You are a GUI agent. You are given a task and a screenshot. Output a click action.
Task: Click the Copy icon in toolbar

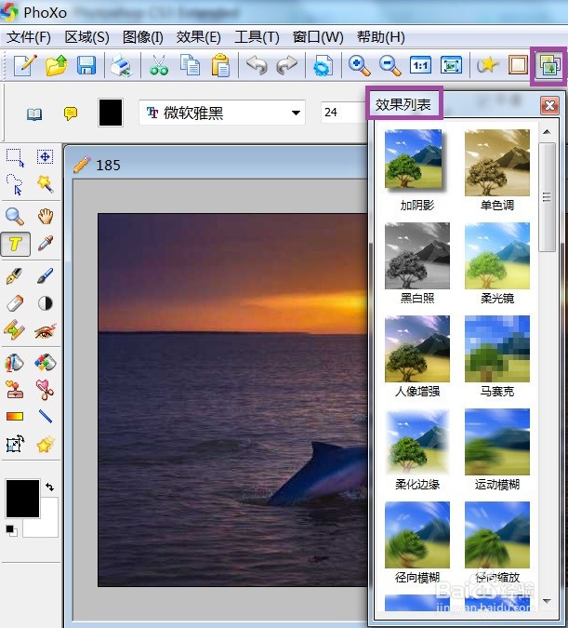tap(190, 65)
